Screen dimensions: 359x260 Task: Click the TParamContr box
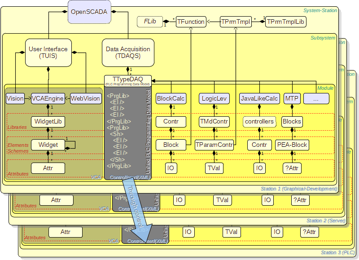point(214,145)
